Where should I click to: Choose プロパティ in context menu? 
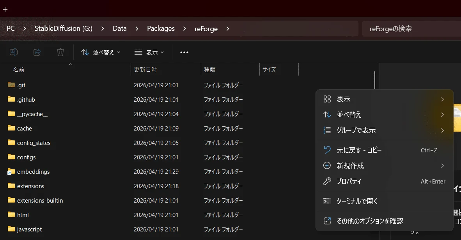click(384, 182)
